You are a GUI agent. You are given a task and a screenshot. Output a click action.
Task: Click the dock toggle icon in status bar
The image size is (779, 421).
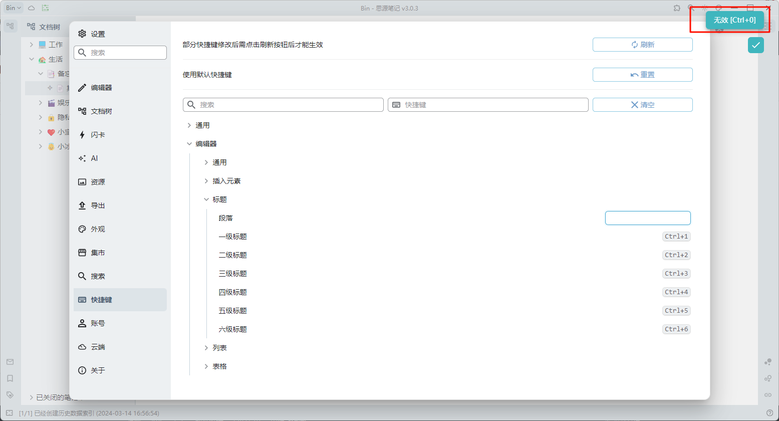point(9,413)
